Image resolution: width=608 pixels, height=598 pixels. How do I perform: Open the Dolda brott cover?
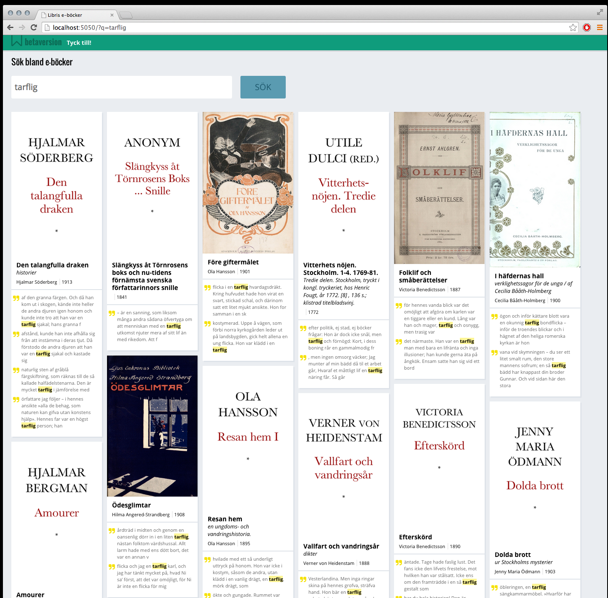point(535,474)
